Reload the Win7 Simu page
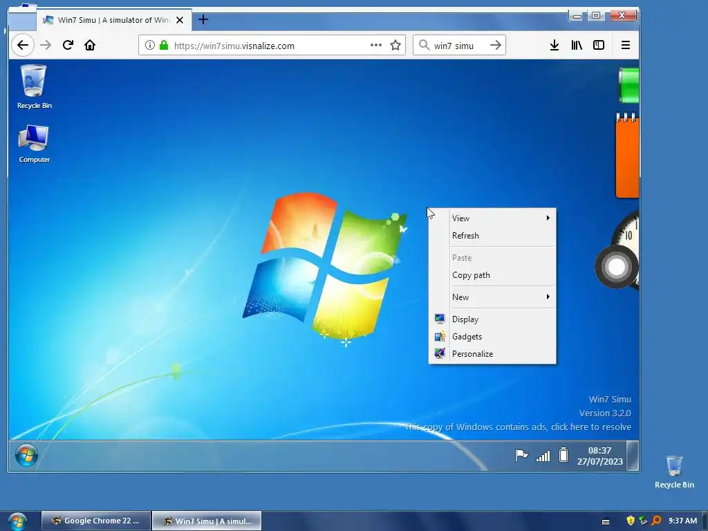The height and width of the screenshot is (531, 708). point(68,45)
